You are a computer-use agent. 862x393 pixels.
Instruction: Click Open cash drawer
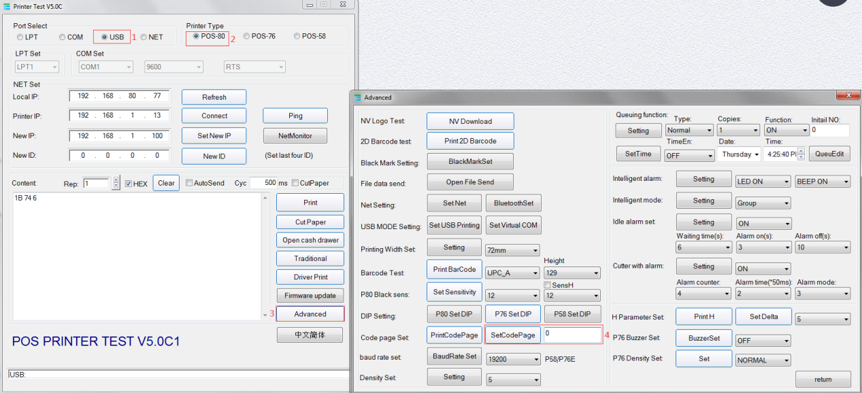pyautogui.click(x=310, y=239)
